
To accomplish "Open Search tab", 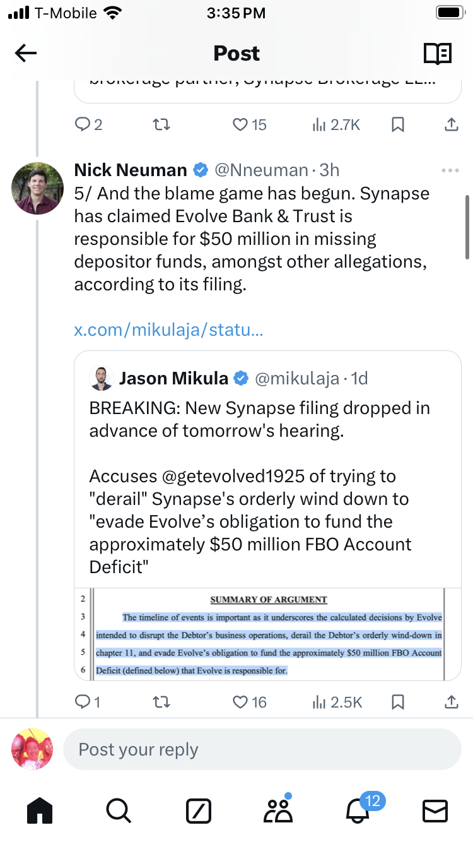I will pos(119,810).
